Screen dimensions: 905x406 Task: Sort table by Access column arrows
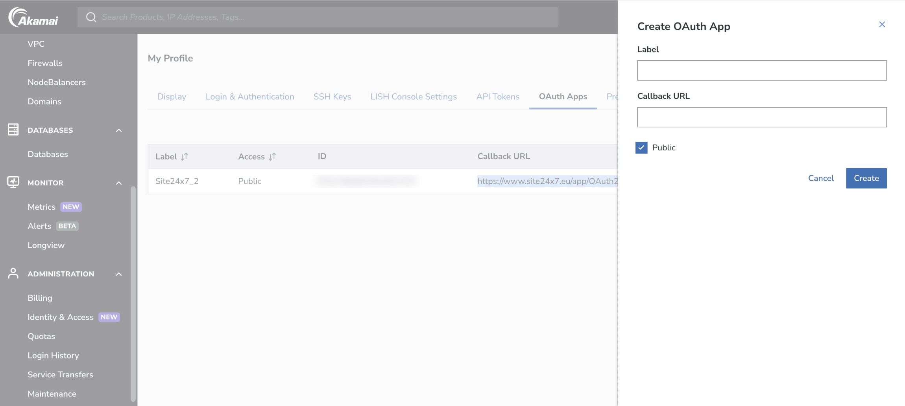coord(272,157)
